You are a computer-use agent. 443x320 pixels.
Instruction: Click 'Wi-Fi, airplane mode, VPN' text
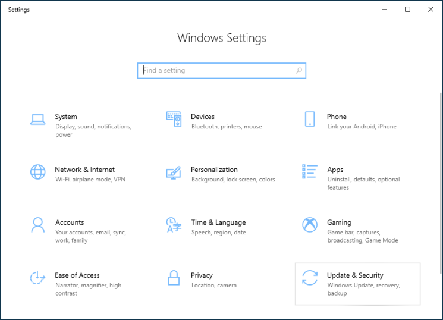tap(90, 179)
